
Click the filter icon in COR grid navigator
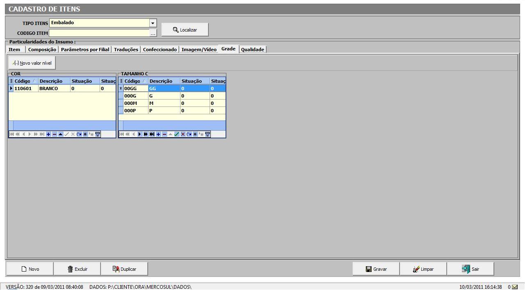click(x=98, y=134)
